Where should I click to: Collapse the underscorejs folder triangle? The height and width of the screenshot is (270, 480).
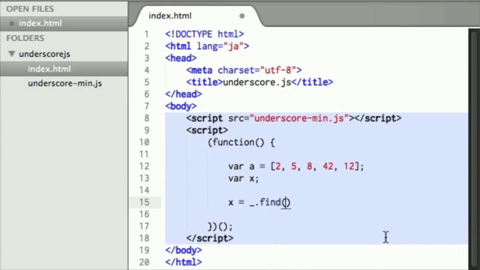click(11, 54)
